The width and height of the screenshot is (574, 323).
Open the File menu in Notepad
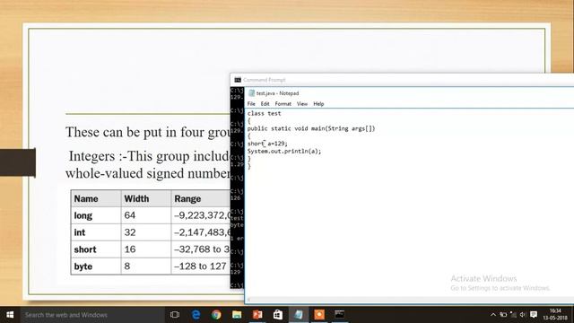[251, 104]
